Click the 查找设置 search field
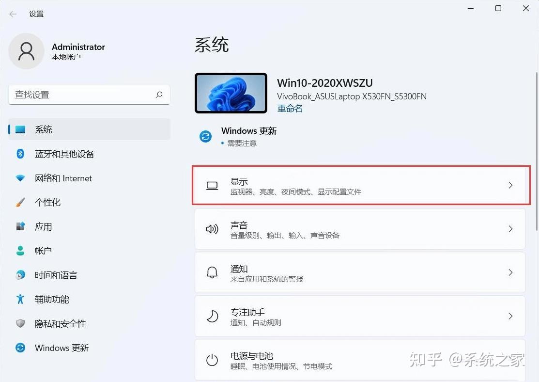The height and width of the screenshot is (382, 539). click(x=90, y=95)
